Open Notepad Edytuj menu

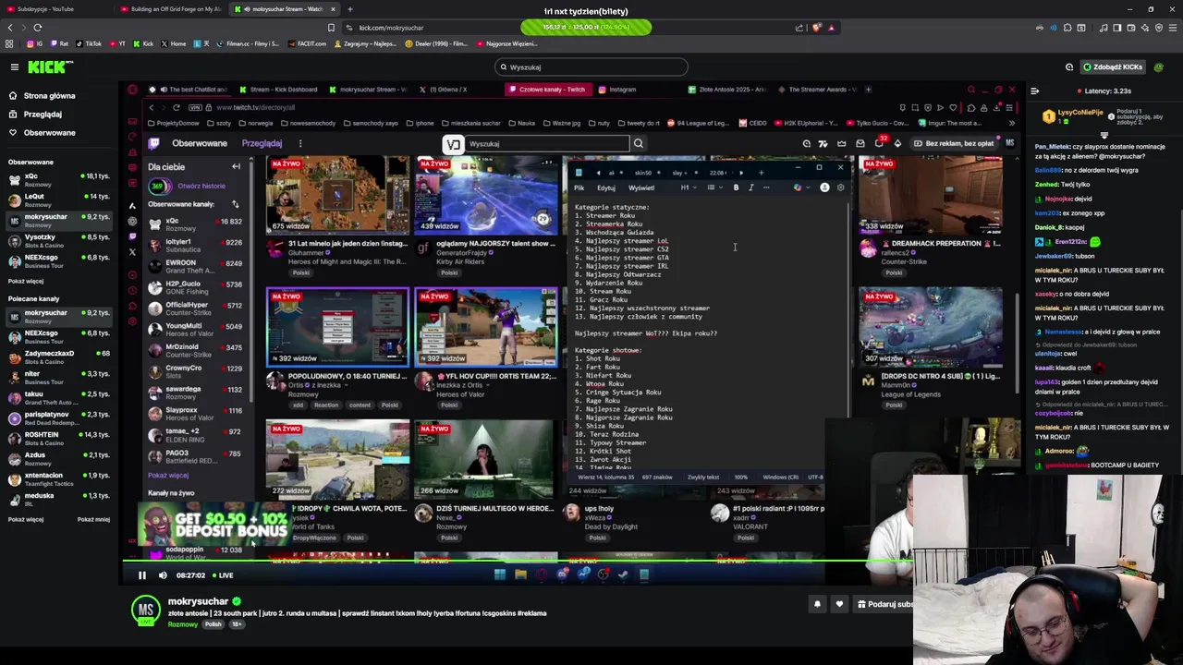[606, 187]
